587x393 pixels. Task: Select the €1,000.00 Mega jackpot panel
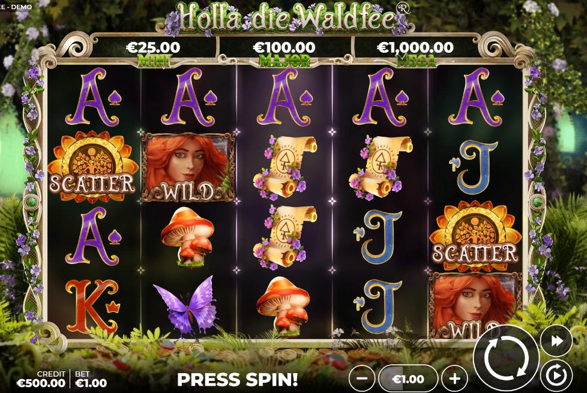(x=415, y=52)
